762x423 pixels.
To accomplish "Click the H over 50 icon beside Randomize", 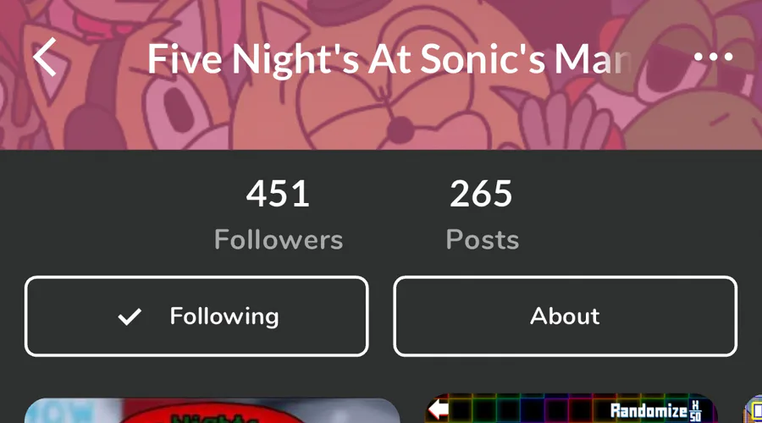I will coord(695,411).
